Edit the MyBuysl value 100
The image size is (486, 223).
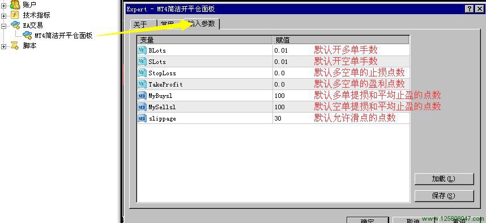[x=279, y=96]
